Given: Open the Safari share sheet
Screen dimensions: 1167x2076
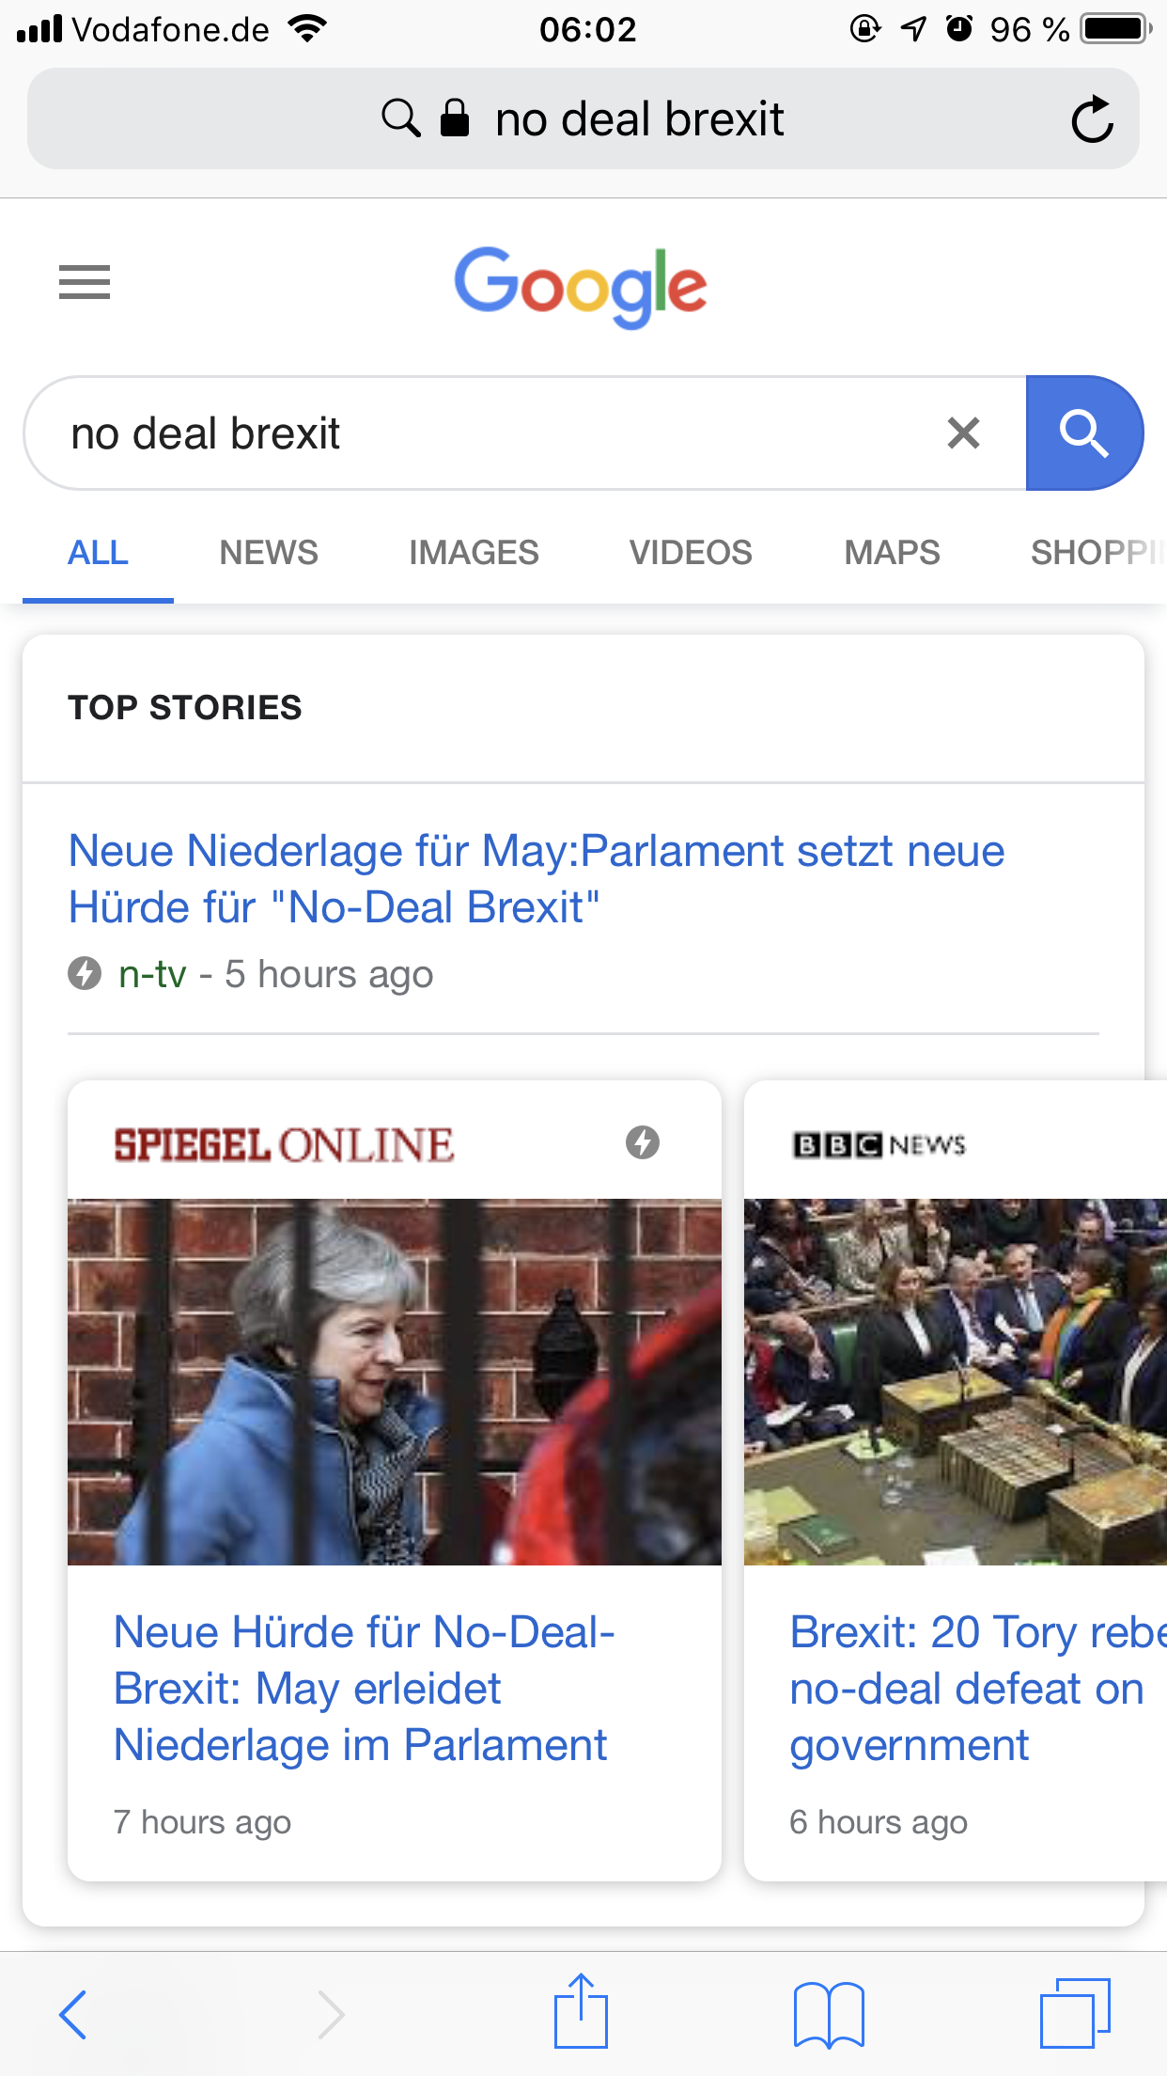Looking at the screenshot, I should pos(581,2011).
